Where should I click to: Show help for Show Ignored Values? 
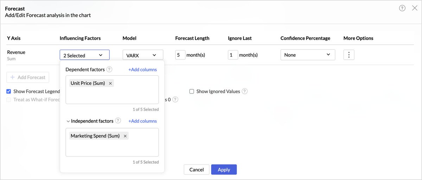tap(245, 91)
